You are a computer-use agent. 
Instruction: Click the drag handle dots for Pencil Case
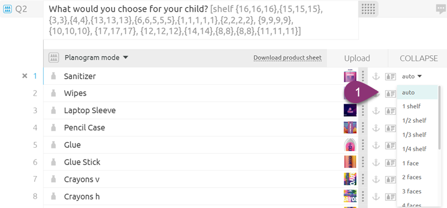coord(363,128)
